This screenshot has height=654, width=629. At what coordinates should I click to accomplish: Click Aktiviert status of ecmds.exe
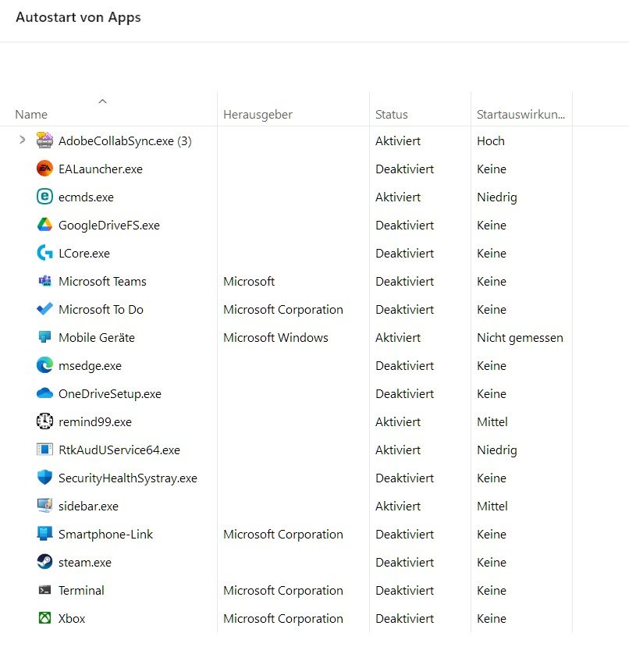[398, 197]
